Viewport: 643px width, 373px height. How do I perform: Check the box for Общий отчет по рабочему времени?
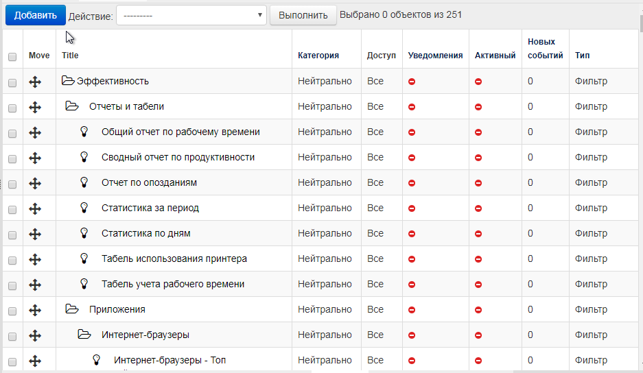[x=12, y=133]
